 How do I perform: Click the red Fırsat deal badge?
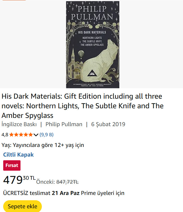pos(12,165)
